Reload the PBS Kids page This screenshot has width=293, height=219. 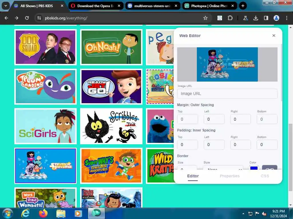27,18
